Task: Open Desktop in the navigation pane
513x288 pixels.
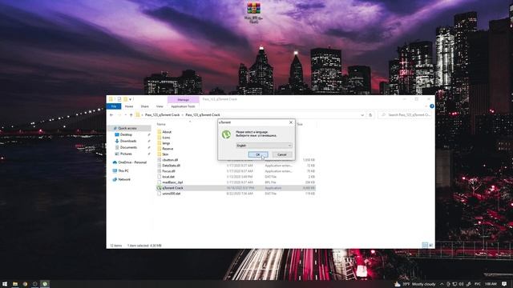Action: [126, 134]
